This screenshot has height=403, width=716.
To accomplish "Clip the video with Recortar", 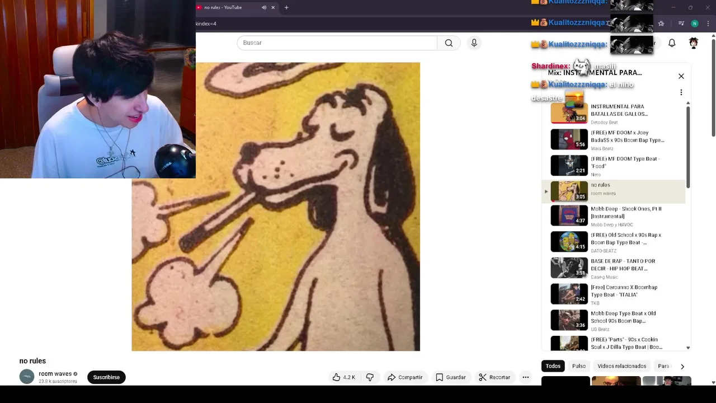I will tap(494, 377).
